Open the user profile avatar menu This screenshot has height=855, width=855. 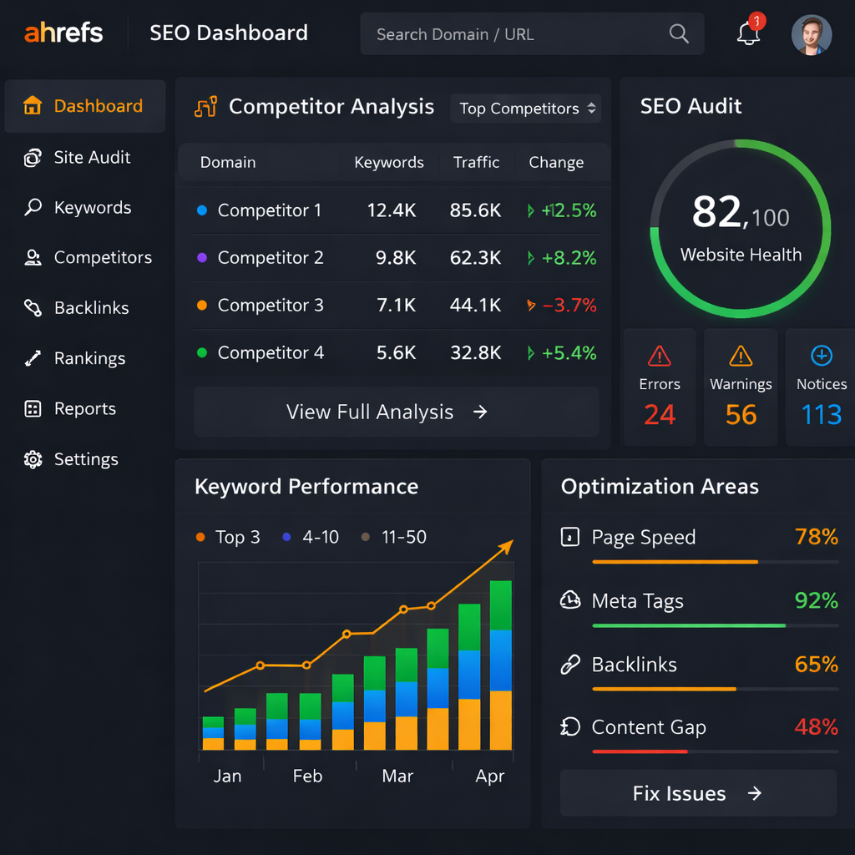click(x=812, y=34)
